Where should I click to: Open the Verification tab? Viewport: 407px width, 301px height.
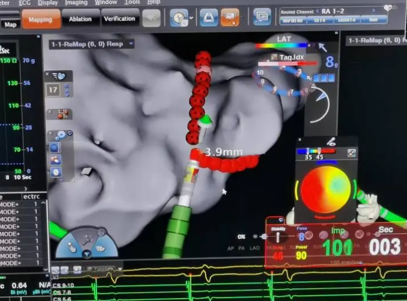(120, 19)
